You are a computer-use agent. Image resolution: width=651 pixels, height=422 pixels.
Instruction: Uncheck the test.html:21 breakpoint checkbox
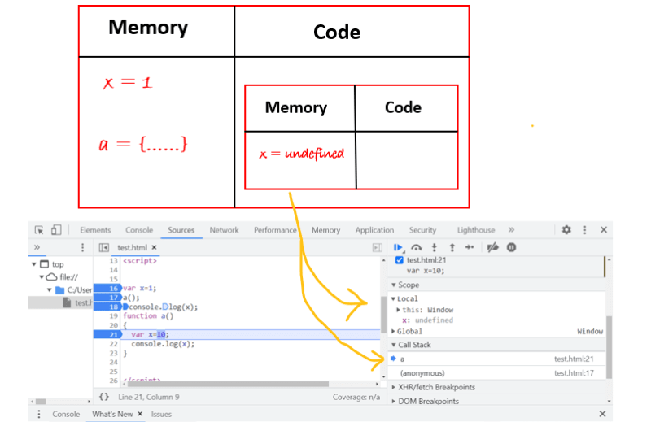click(399, 260)
